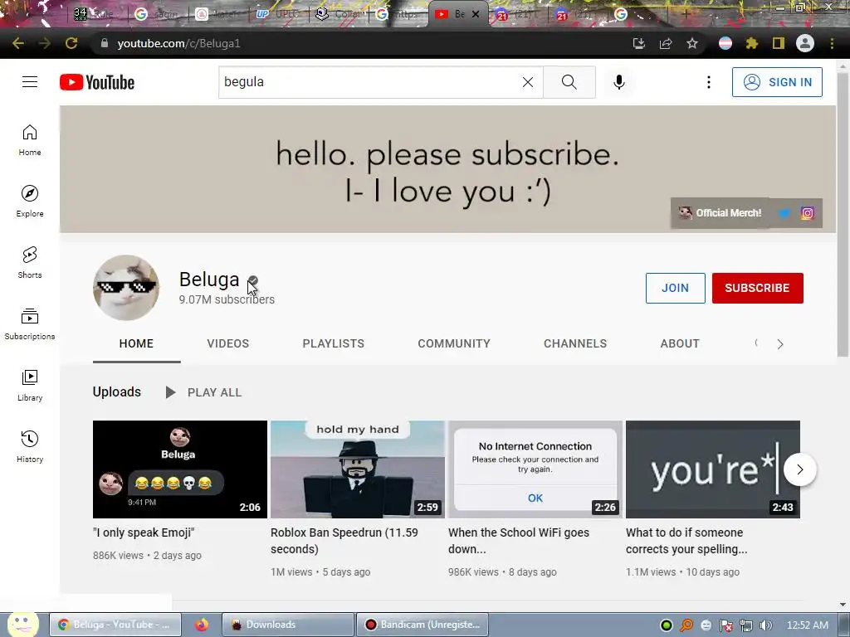The image size is (850, 637).
Task: Click the Beluga channel name
Action: [x=209, y=280]
